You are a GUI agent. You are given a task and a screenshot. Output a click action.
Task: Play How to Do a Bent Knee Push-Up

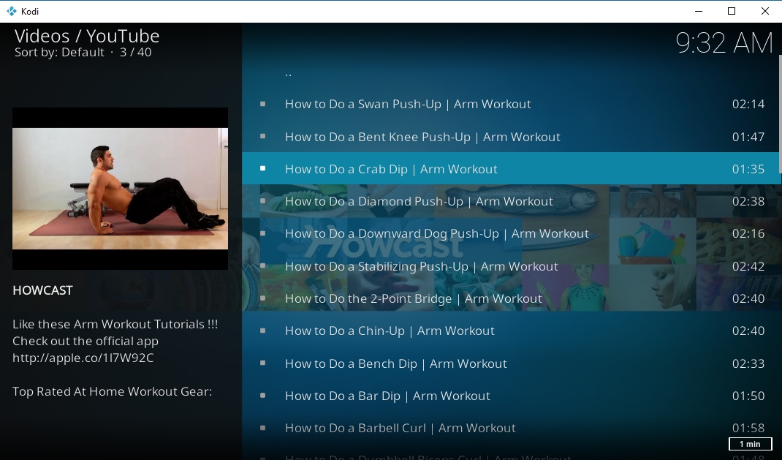(511, 136)
